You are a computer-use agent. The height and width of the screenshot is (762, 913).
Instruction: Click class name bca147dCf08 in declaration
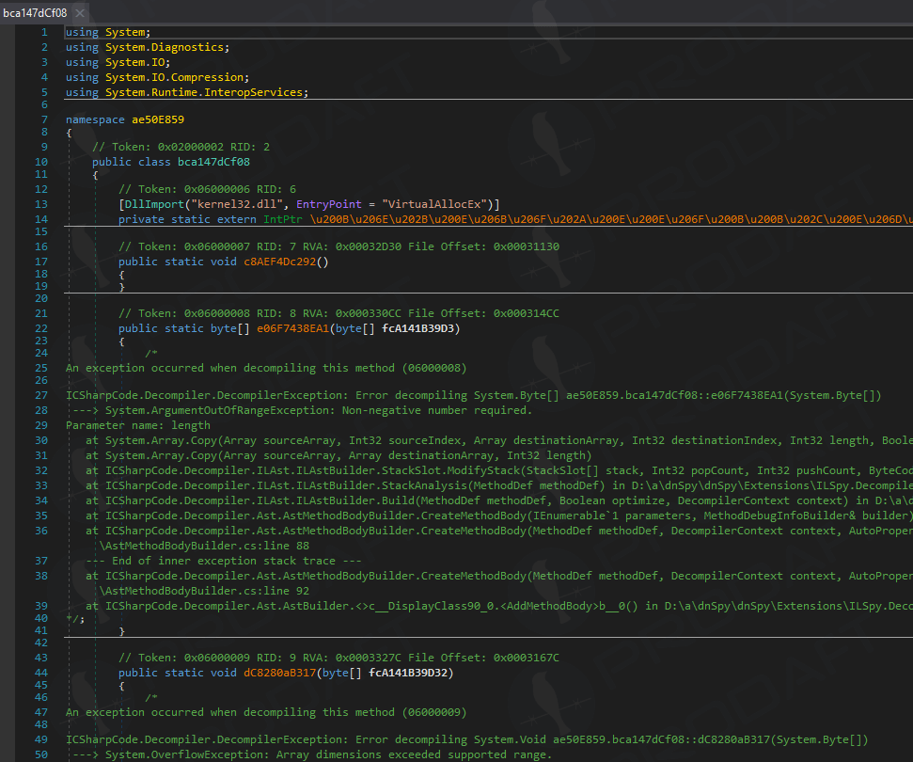point(213,162)
